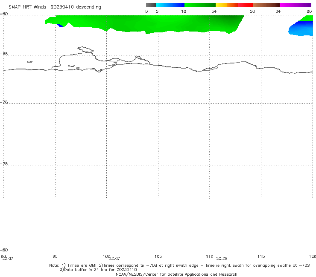Click the magenta 64-80 segment of the color bar
Image resolution: width=316 pixels, height=277 pixels.
(x=296, y=5)
